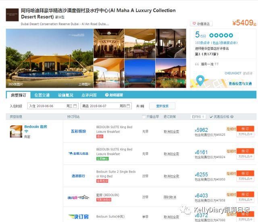Click the 上传图片 upload photos link
Viewport: 258px width, 222px height.
pos(84,85)
